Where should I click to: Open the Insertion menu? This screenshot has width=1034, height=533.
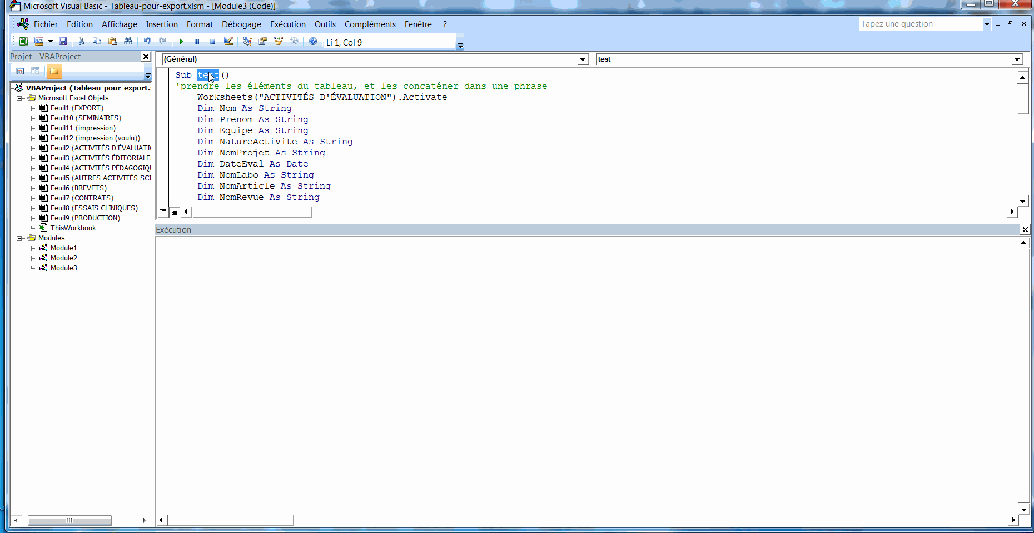click(162, 24)
